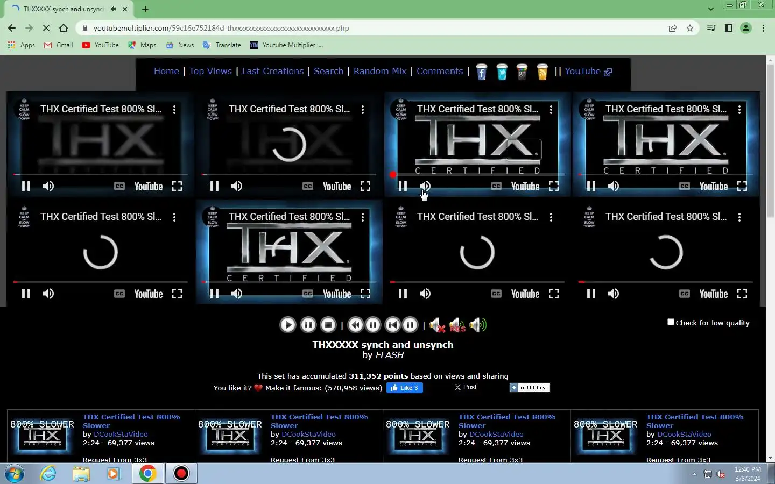Open three-dot menu on second top-row video
775x484 pixels.
pos(363,109)
